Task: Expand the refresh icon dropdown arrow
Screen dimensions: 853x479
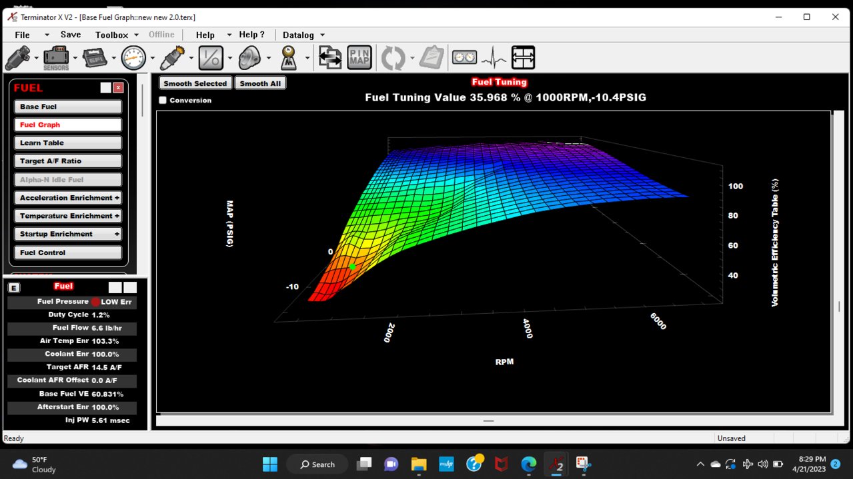Action: (412, 58)
